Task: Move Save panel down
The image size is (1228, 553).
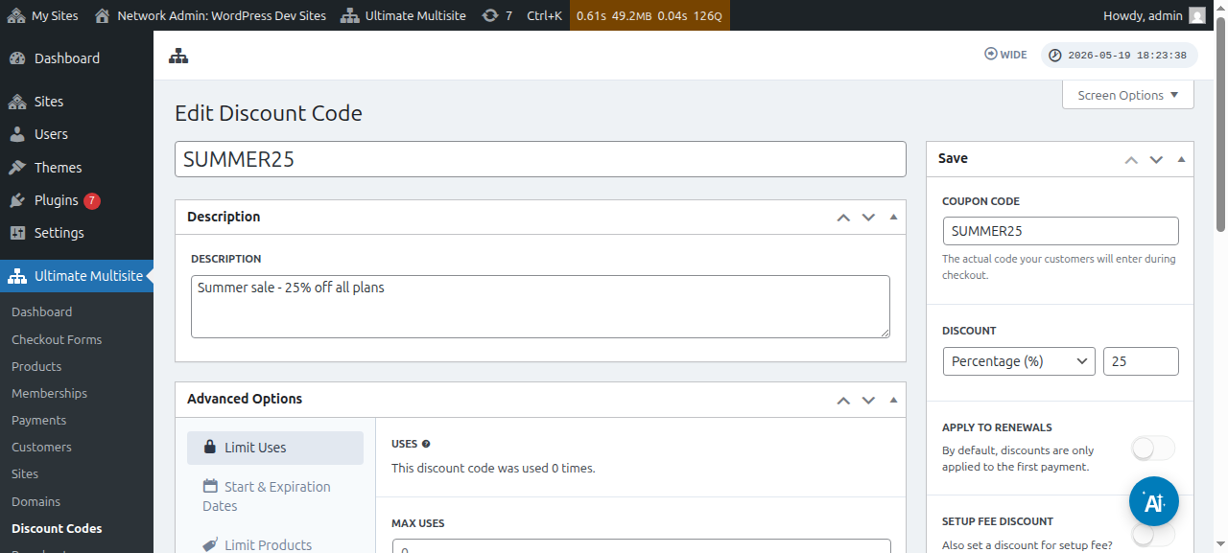Action: coord(1156,159)
